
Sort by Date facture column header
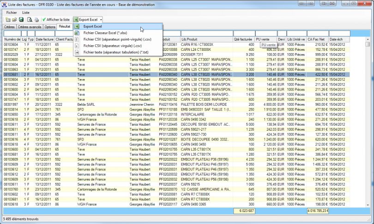click(x=45, y=39)
